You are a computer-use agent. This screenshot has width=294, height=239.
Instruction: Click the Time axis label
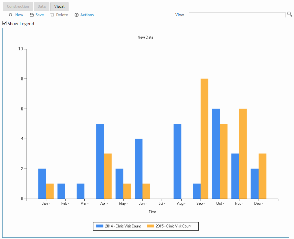click(x=152, y=212)
